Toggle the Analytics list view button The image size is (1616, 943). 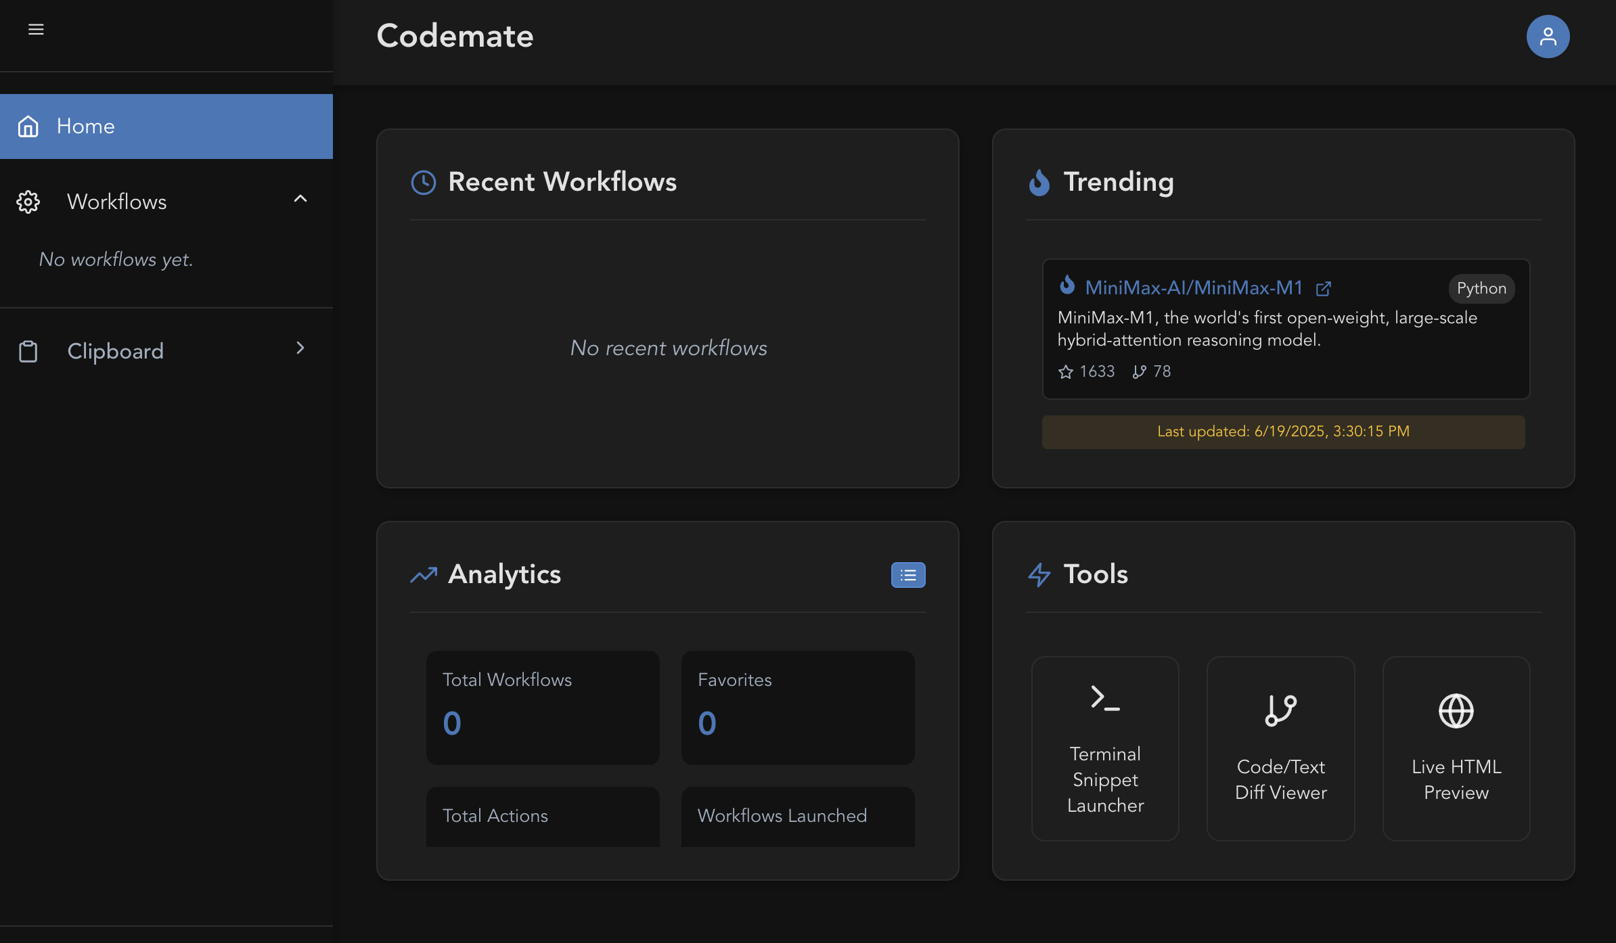tap(907, 575)
